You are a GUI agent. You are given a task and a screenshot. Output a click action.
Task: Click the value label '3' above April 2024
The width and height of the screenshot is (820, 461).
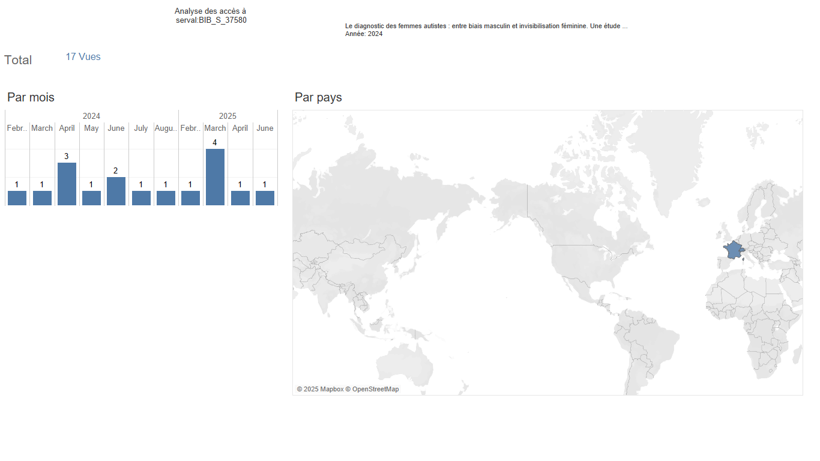67,156
